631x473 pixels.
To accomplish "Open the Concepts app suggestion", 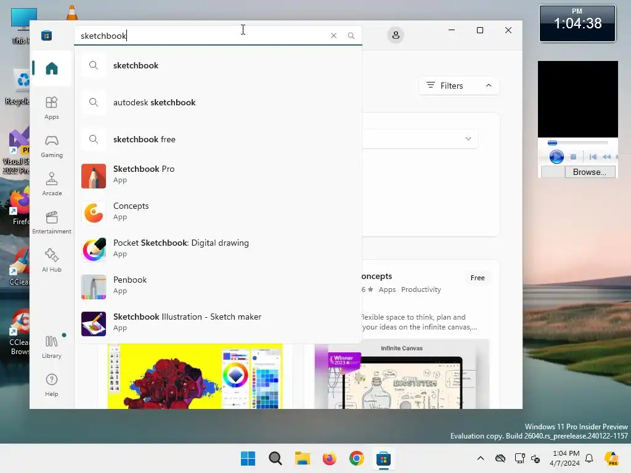I will pyautogui.click(x=218, y=212).
